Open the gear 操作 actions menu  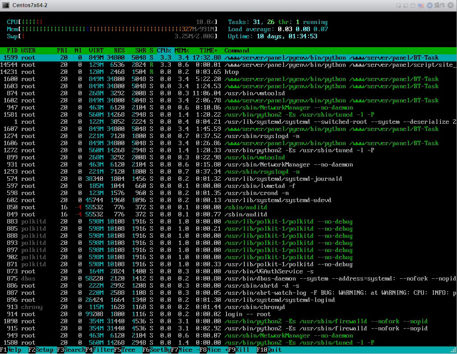(436, 5)
